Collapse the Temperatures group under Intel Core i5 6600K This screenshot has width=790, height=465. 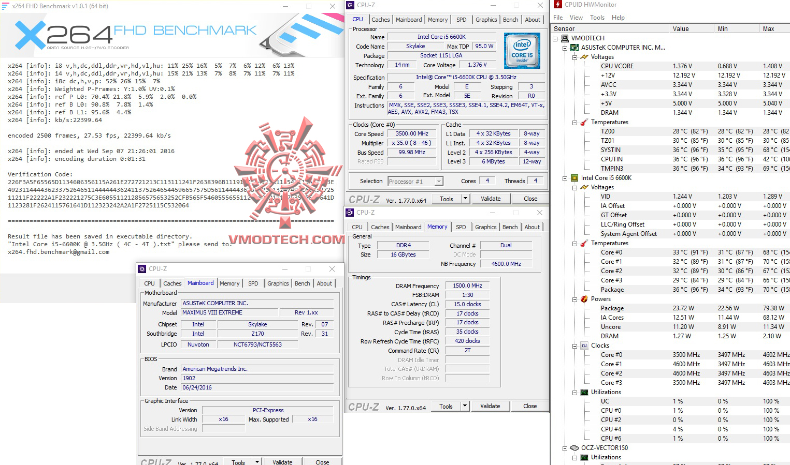(x=574, y=243)
